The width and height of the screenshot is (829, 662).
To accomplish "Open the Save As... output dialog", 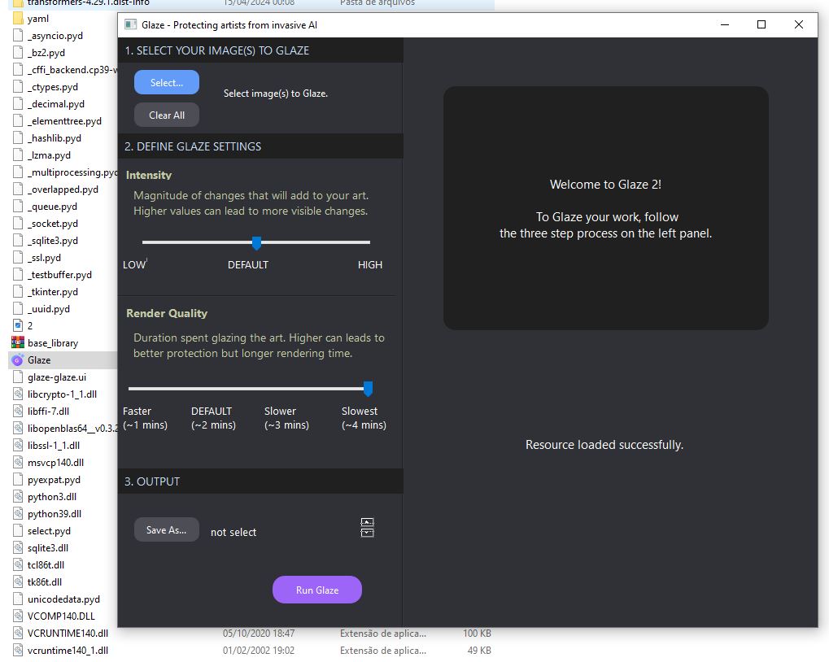I will click(167, 529).
